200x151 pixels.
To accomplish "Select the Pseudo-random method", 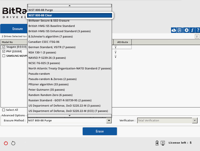I will point(70,74).
